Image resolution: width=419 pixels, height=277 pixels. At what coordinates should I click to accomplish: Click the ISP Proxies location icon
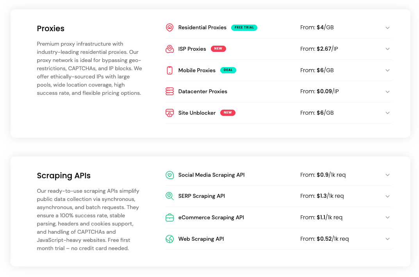[x=169, y=49]
